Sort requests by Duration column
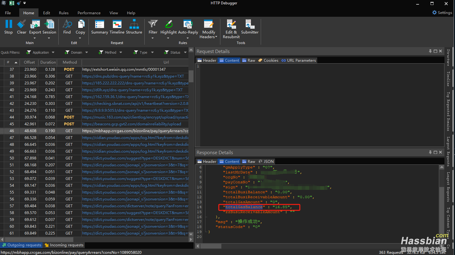The width and height of the screenshot is (455, 255). 48,62
